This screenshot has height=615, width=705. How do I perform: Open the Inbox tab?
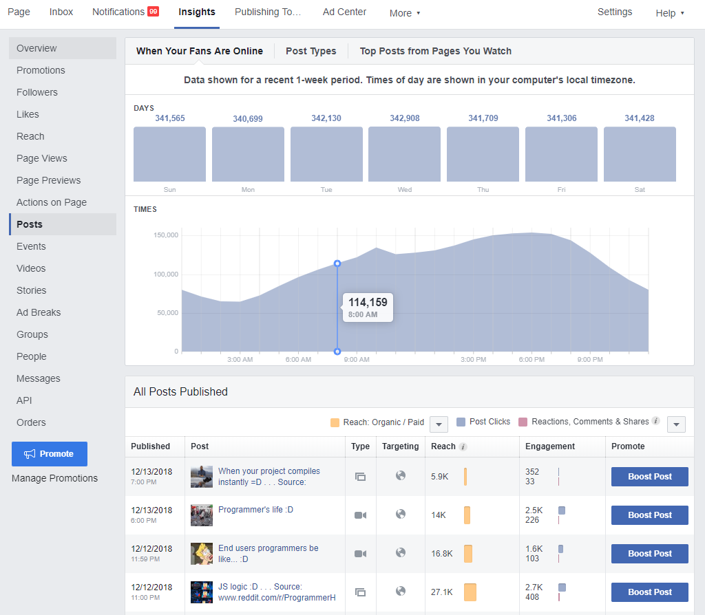[61, 12]
